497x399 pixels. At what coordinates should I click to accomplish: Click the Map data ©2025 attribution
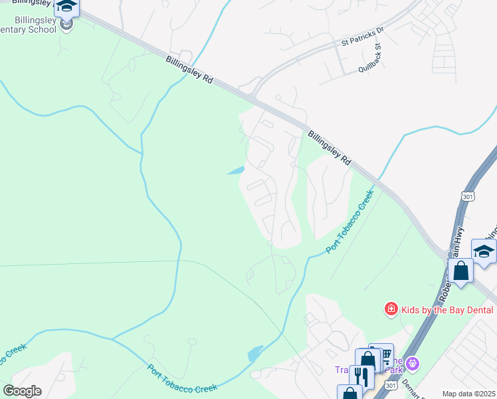pos(468,394)
